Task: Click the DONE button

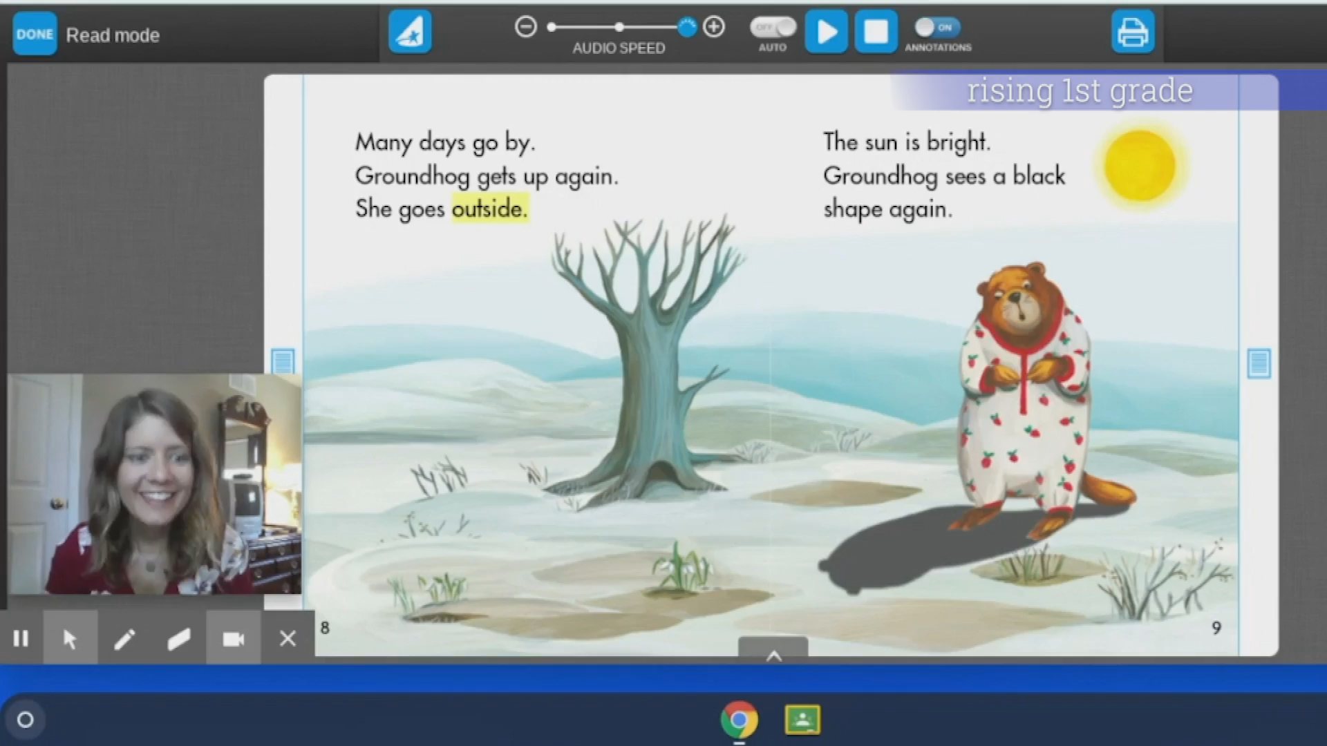Action: 35,34
